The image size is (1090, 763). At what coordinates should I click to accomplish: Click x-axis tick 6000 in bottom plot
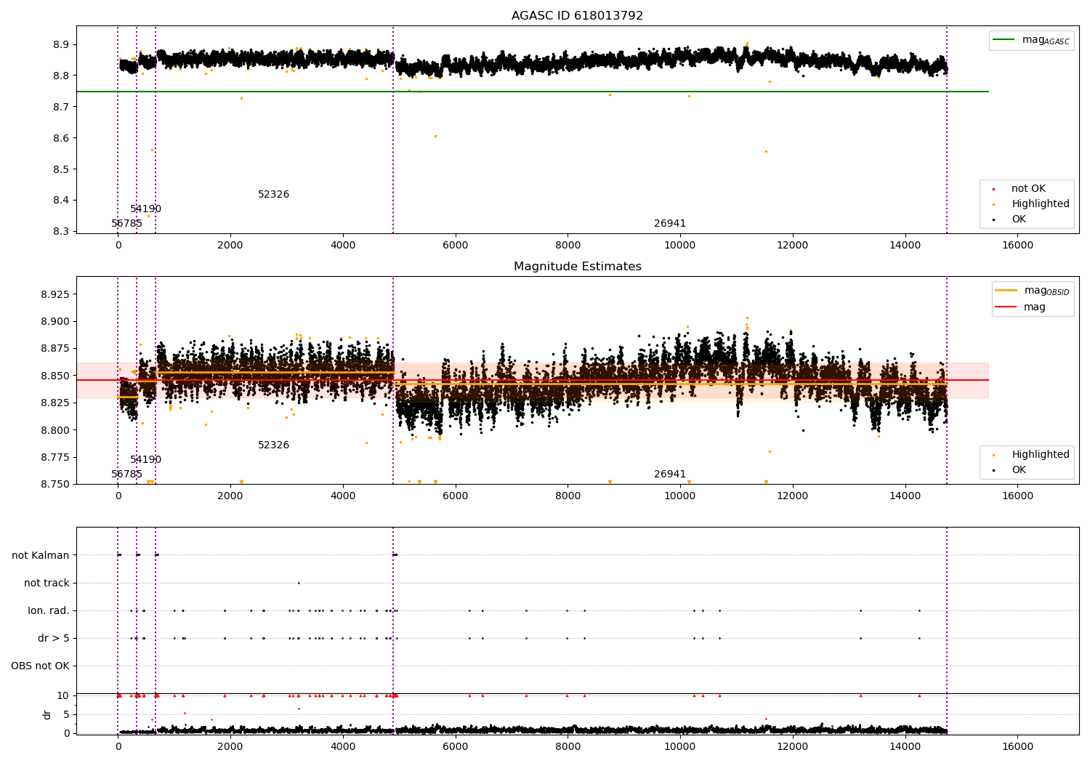pyautogui.click(x=455, y=747)
